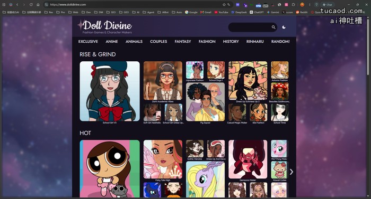
Task: Open the Gothic Heroine thumbnail
Action: [x=195, y=149]
